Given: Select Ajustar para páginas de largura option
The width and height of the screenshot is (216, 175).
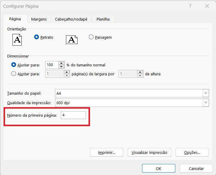Looking at the screenshot, I should coord(14,74).
